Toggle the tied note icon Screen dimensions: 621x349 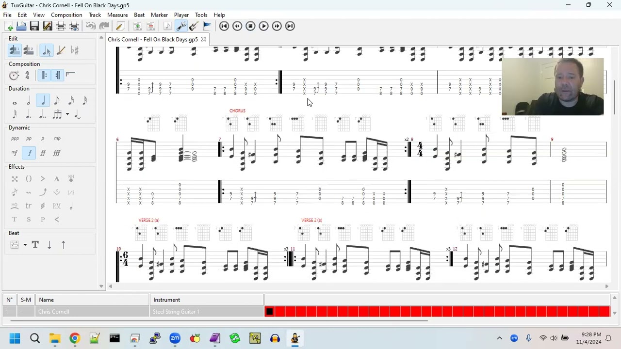pyautogui.click(x=78, y=114)
